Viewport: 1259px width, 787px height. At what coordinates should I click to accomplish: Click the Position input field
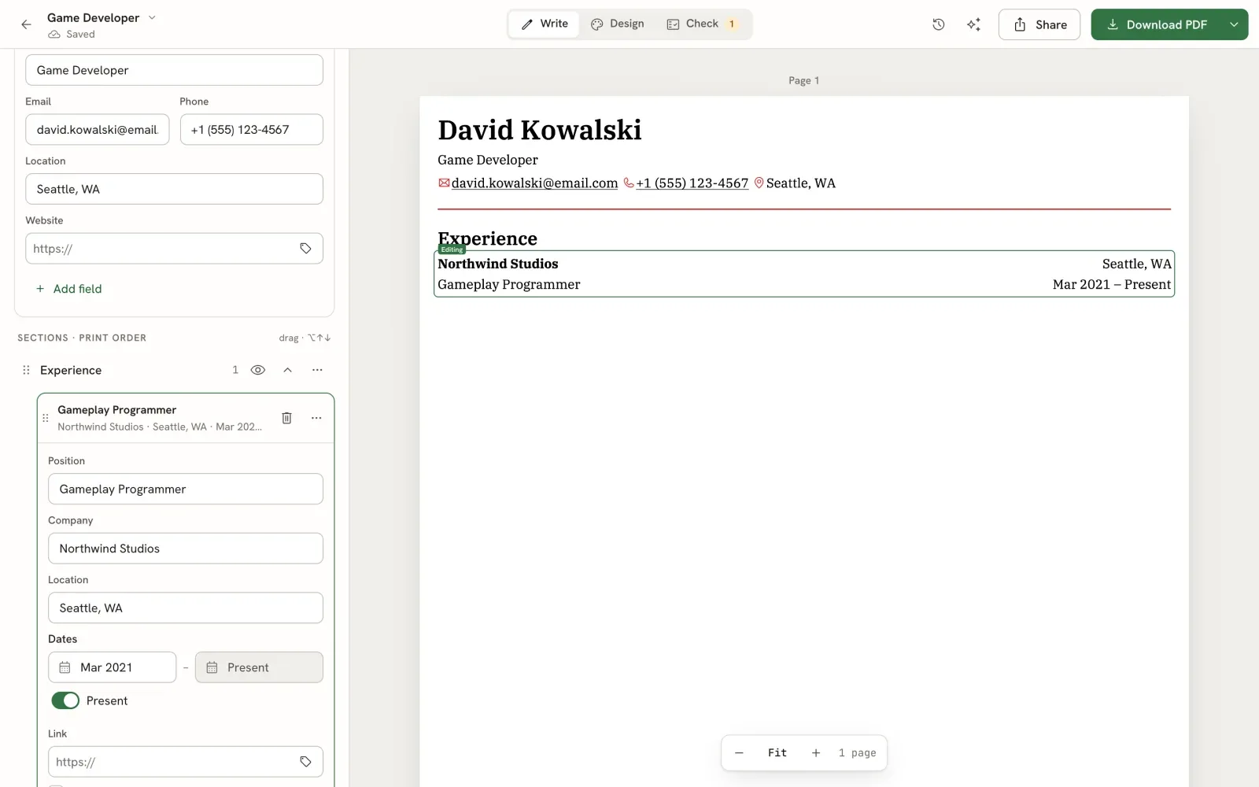[x=186, y=489]
